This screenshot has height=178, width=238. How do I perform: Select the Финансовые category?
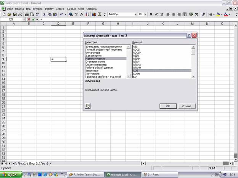(106, 52)
